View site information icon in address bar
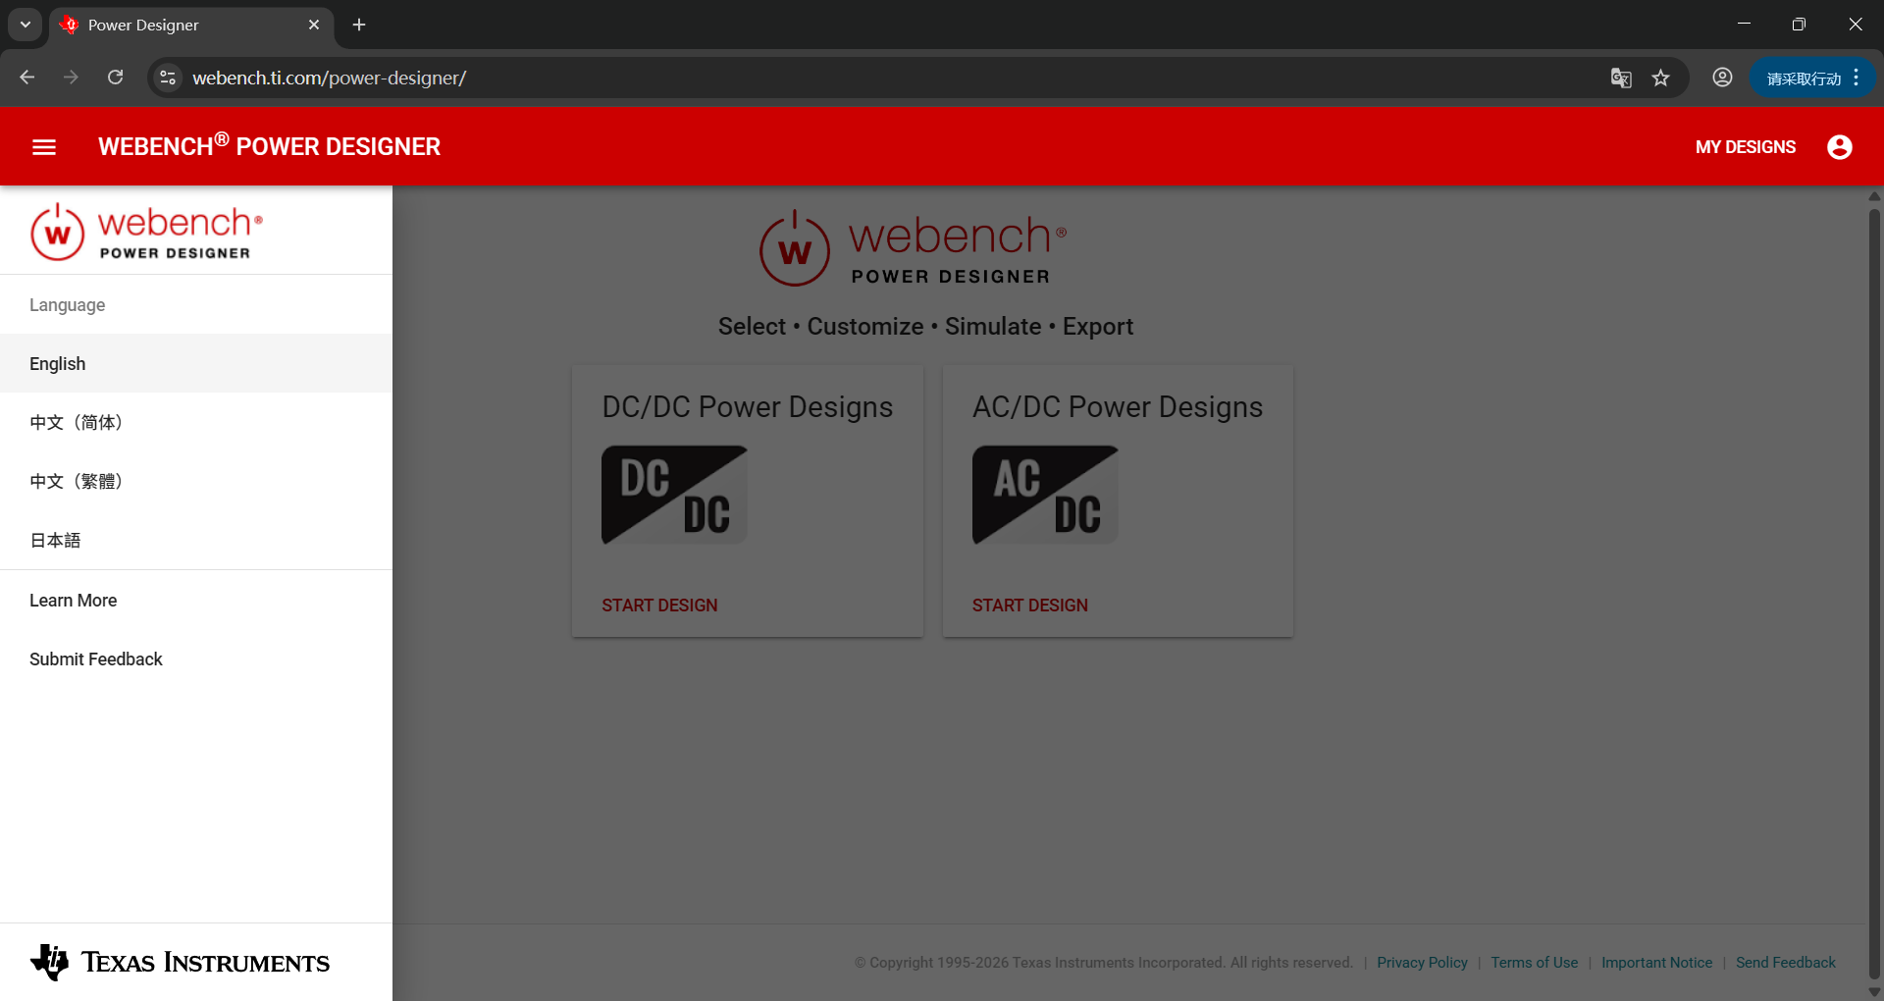Screen dimensions: 1884x1001 point(169,78)
